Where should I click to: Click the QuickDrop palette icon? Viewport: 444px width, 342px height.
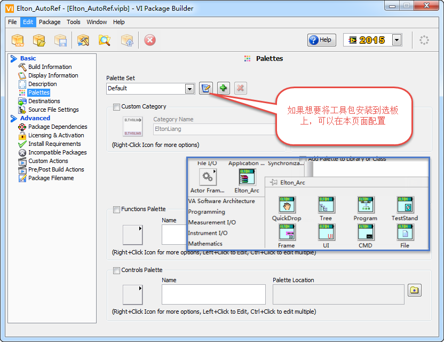coord(287,205)
